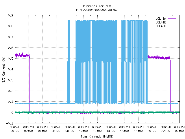
Task: Click the 0.5 y-axis tick label
Action: pos(10,58)
